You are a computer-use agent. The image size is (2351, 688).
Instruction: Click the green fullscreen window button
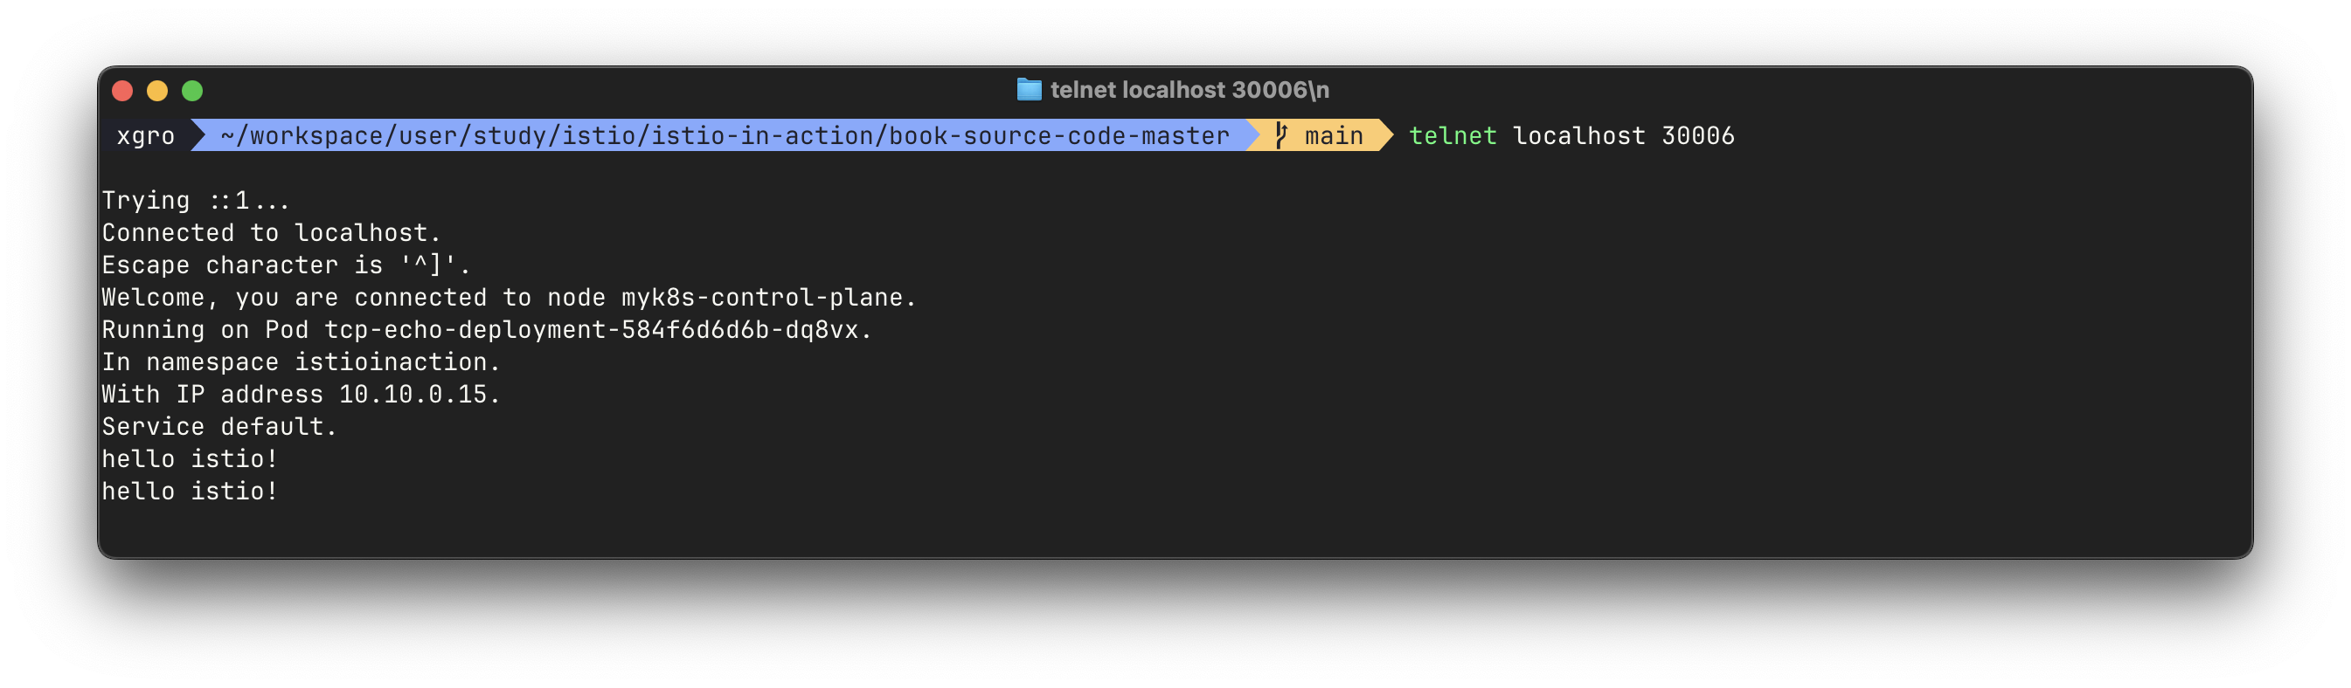191,90
